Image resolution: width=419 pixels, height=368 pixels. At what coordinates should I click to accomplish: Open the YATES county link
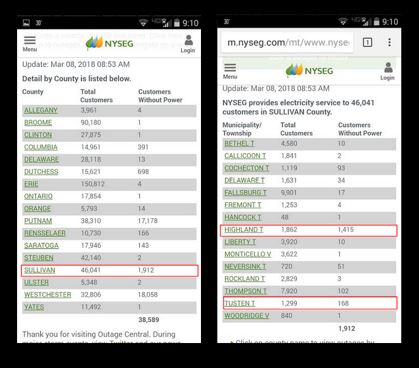pos(34,307)
